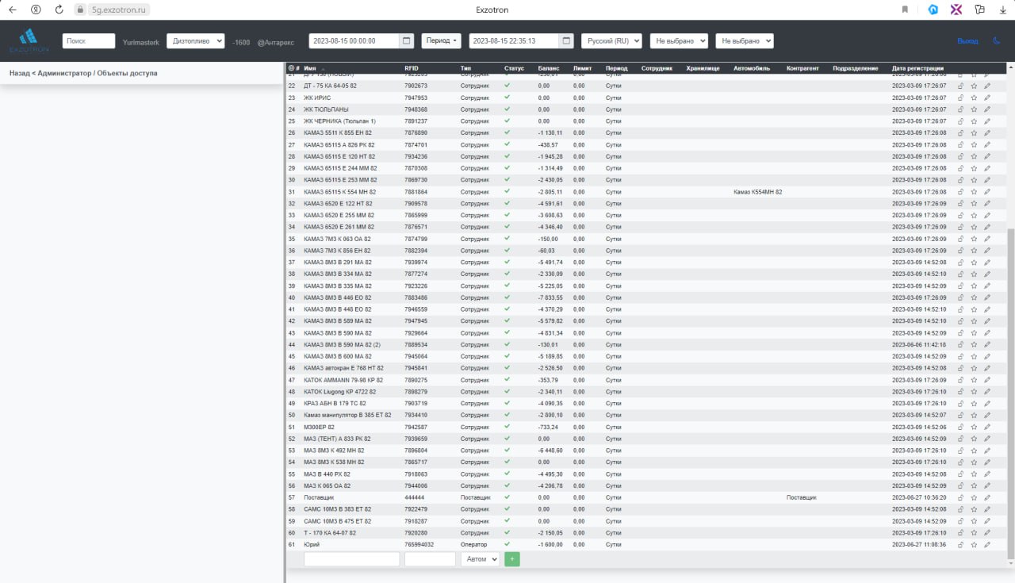
Task: Click lock icon for КРАЗ АБН В 179 ТС 82
Action: [x=960, y=404]
